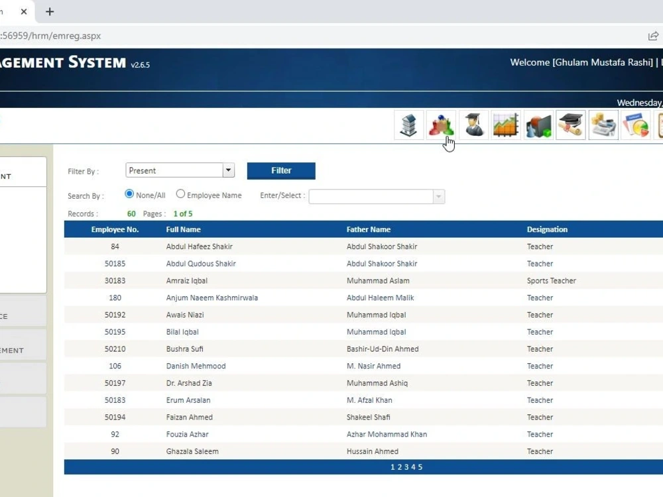Click the Employee No. column header
The image size is (663, 497).
click(115, 229)
